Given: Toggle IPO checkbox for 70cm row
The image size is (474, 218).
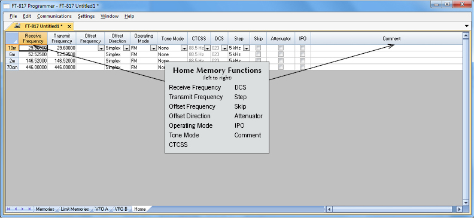Looking at the screenshot, I should coord(303,67).
